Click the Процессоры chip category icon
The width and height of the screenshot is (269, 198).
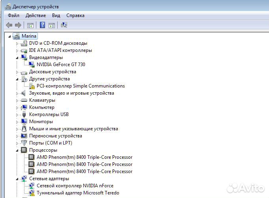point(24,150)
